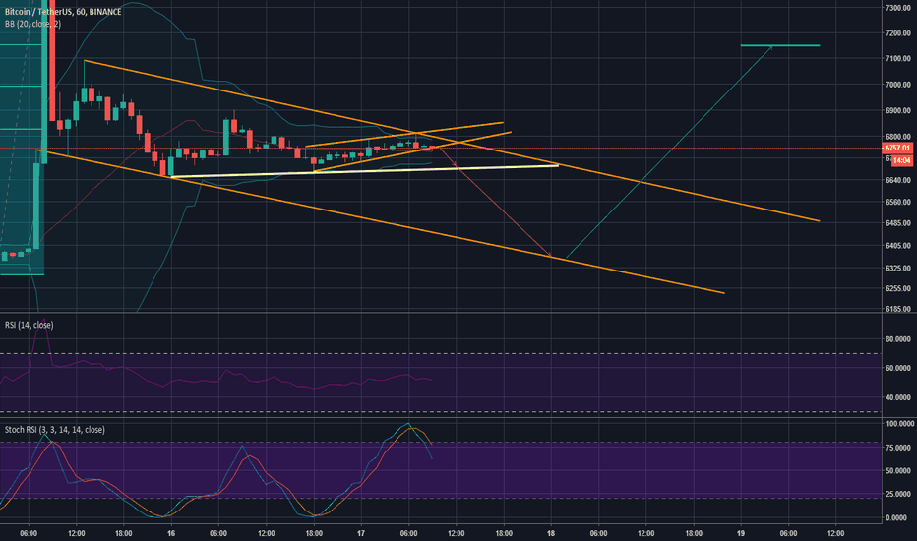This screenshot has height=541, width=917.
Task: Click the 6325.00 price axis label
Action: click(897, 268)
